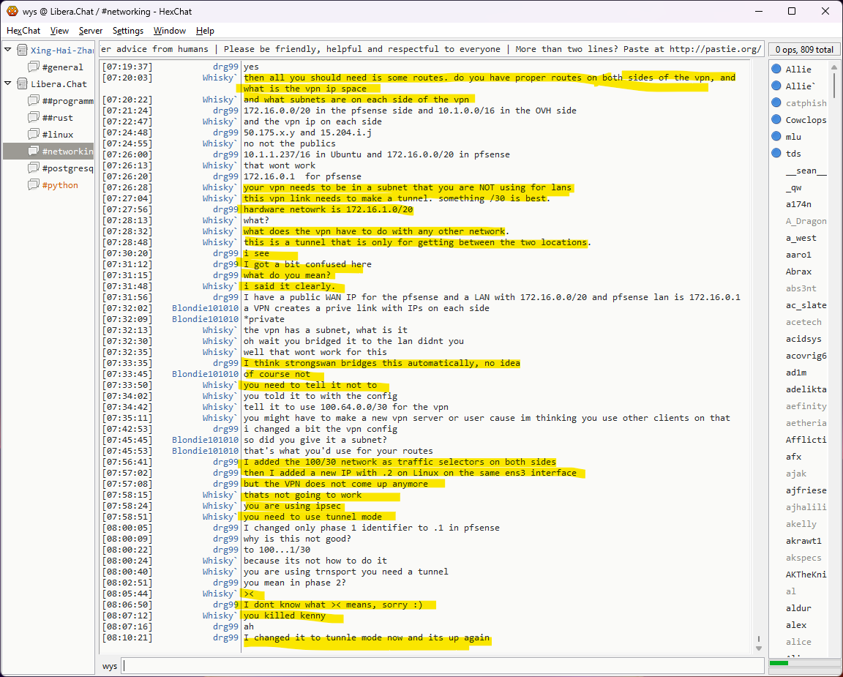Click the HexChat app icon in title bar

pyautogui.click(x=12, y=11)
